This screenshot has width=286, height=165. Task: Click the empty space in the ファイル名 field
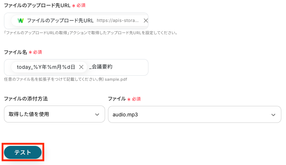coord(130,67)
